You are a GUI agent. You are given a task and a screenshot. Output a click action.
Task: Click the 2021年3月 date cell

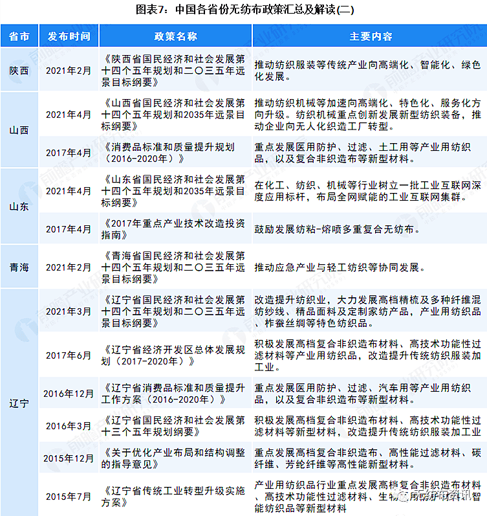pyautogui.click(x=69, y=311)
